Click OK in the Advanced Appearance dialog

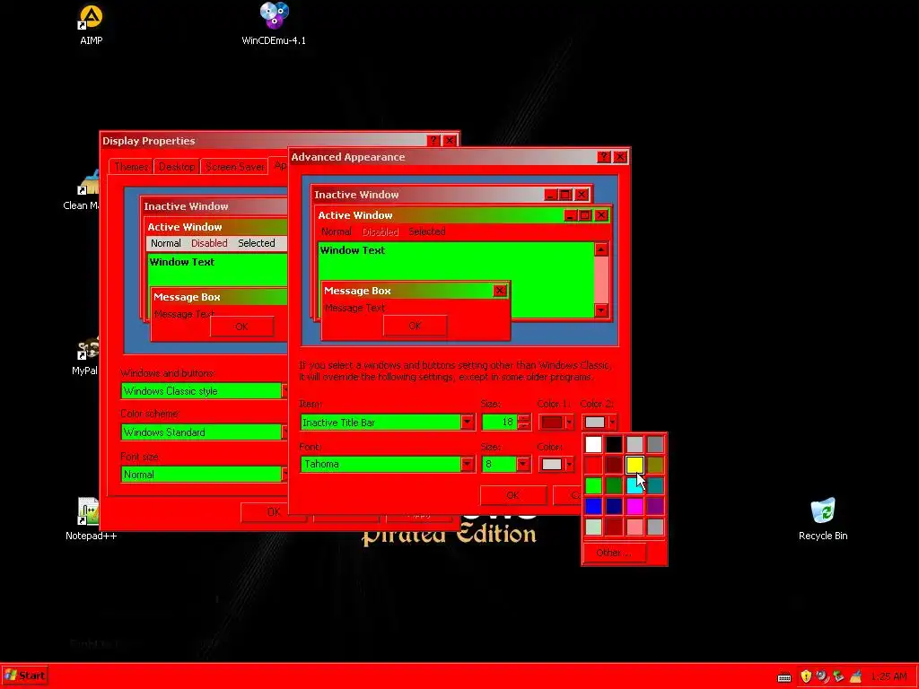[512, 495]
